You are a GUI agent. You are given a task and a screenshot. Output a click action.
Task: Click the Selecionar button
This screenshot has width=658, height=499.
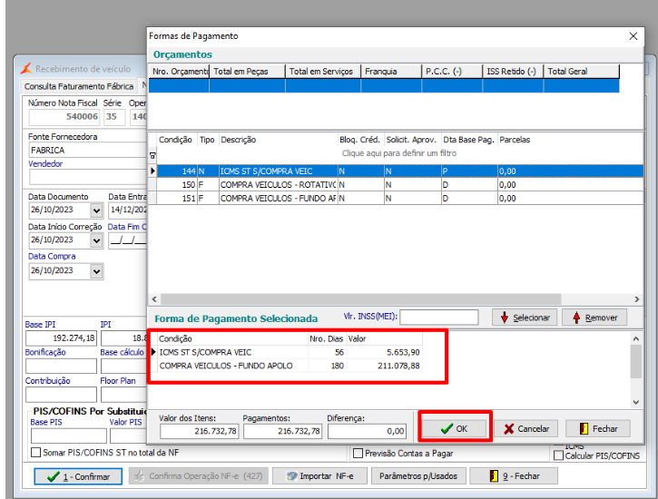[525, 318]
